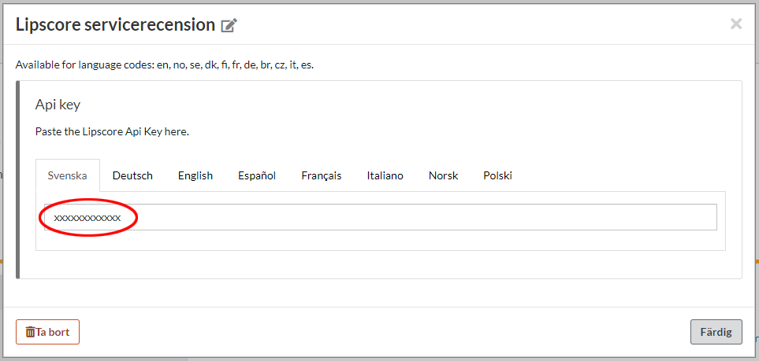
Task: Switch to the Español tab
Action: 257,175
